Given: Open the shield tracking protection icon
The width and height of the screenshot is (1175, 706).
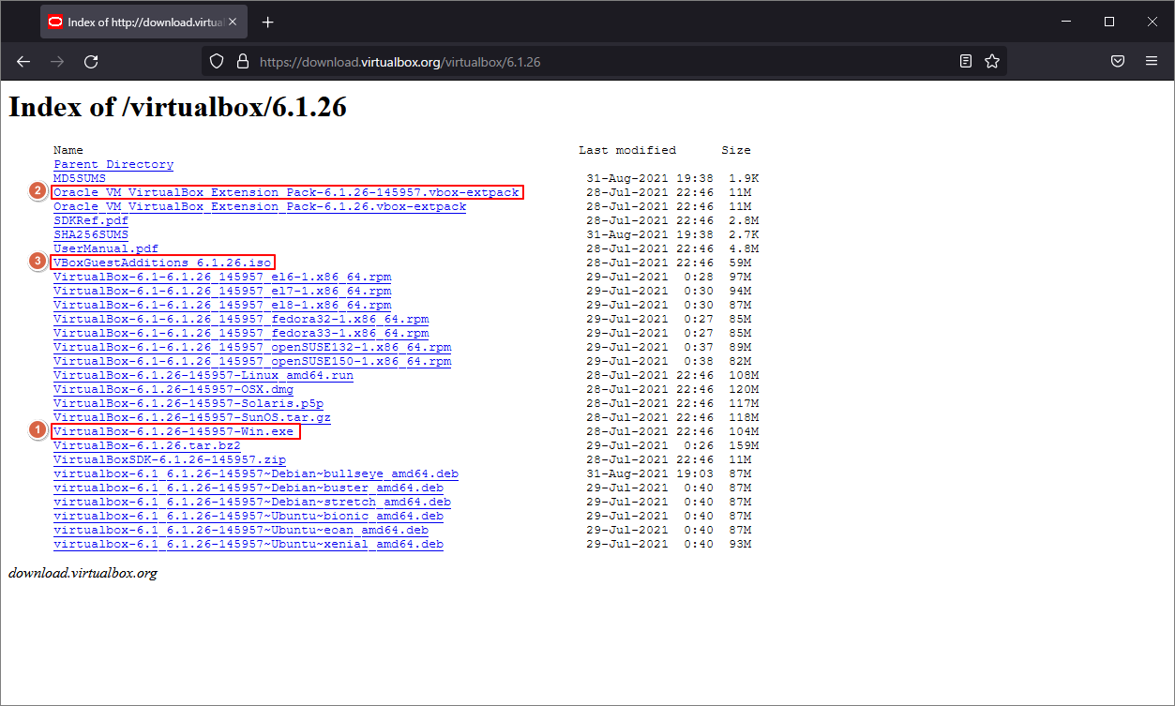Looking at the screenshot, I should pos(217,62).
